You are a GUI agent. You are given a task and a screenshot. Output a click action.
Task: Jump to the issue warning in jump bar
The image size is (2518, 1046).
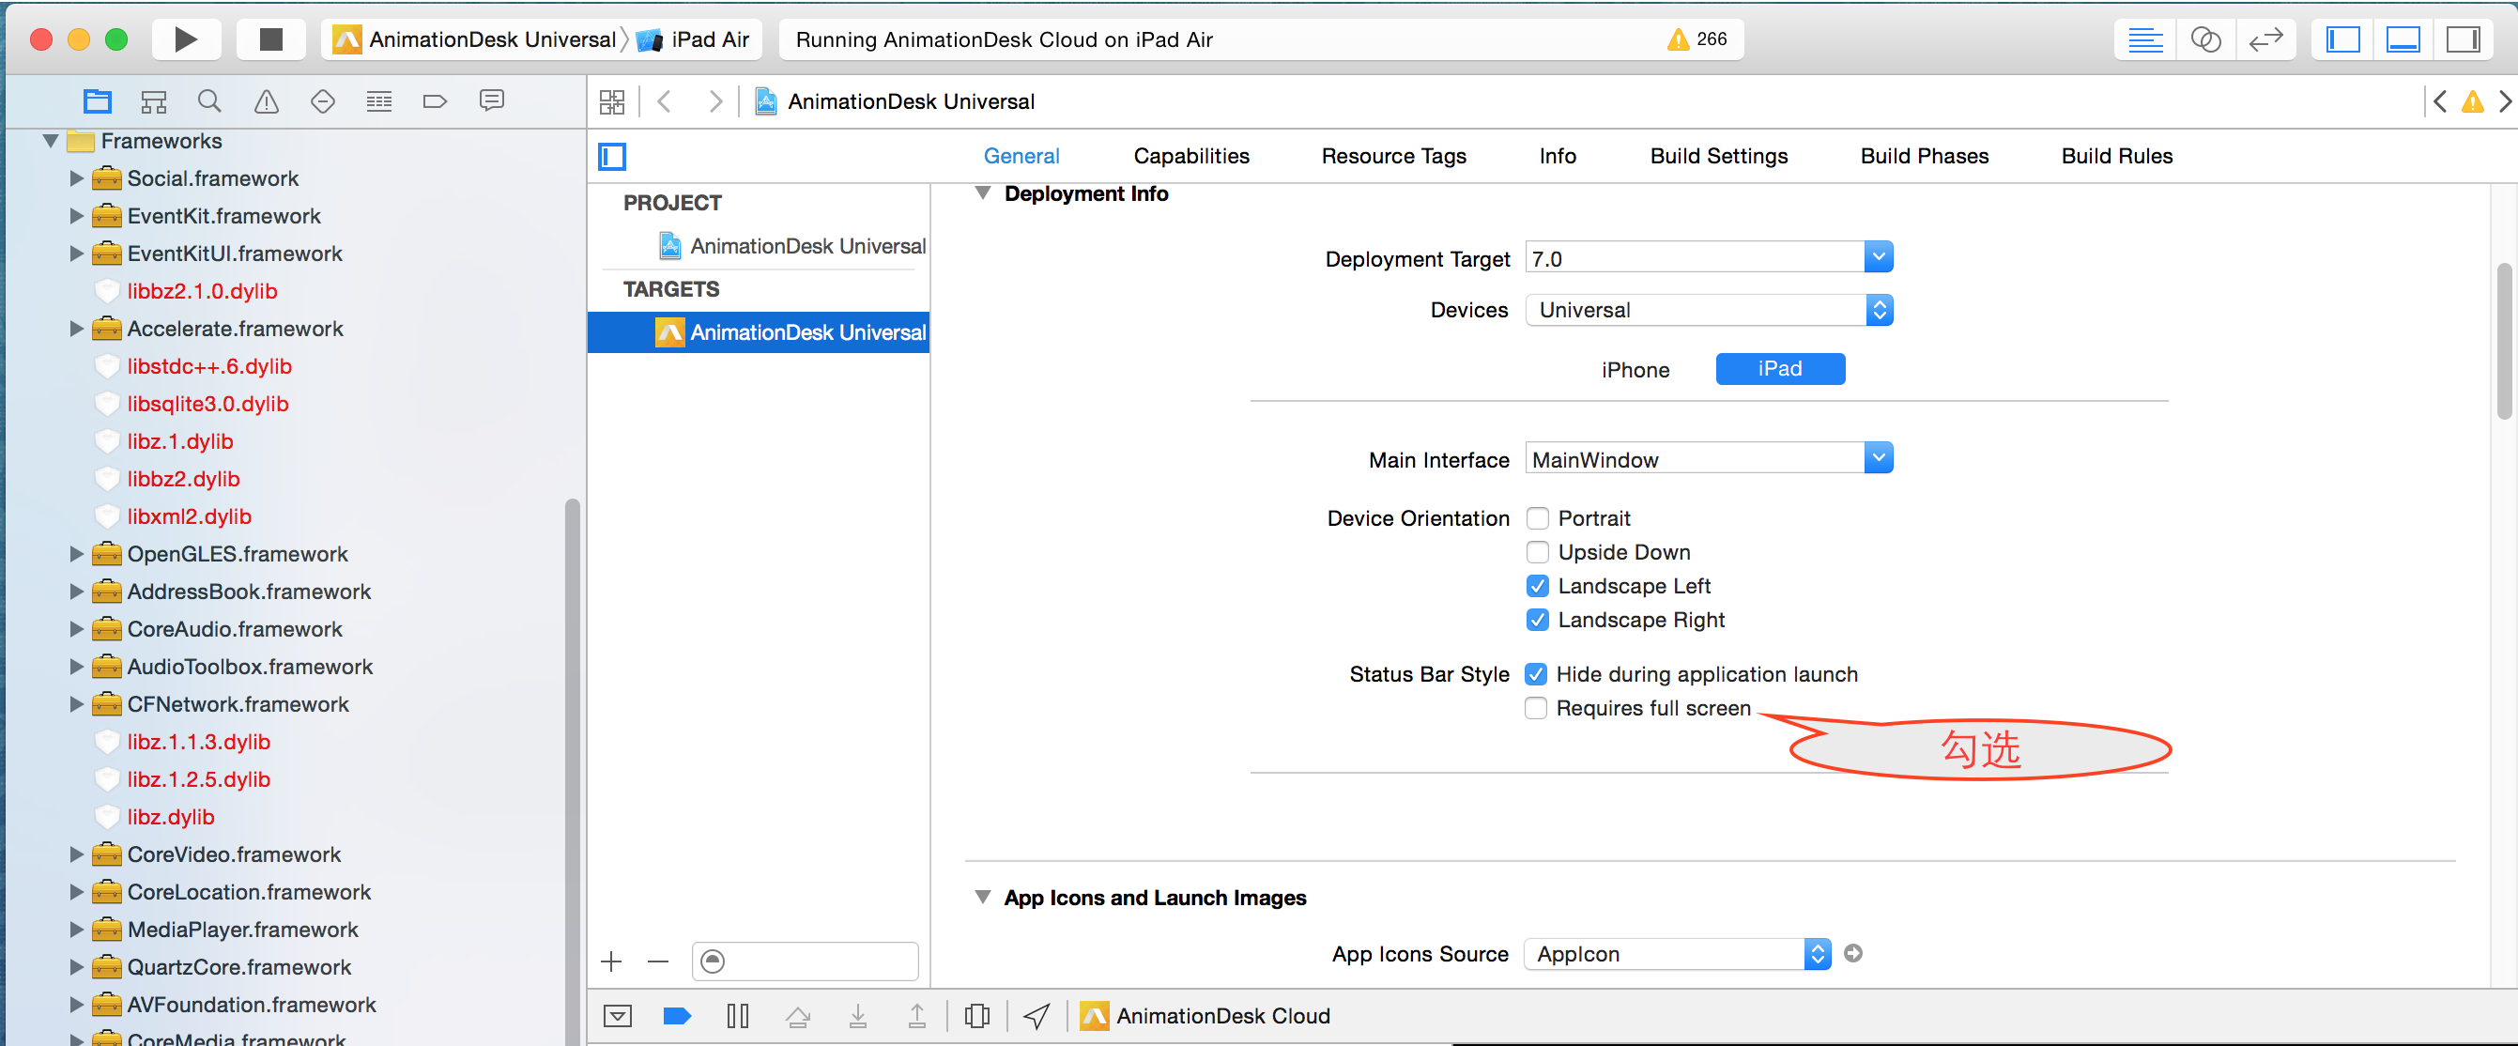click(2472, 101)
